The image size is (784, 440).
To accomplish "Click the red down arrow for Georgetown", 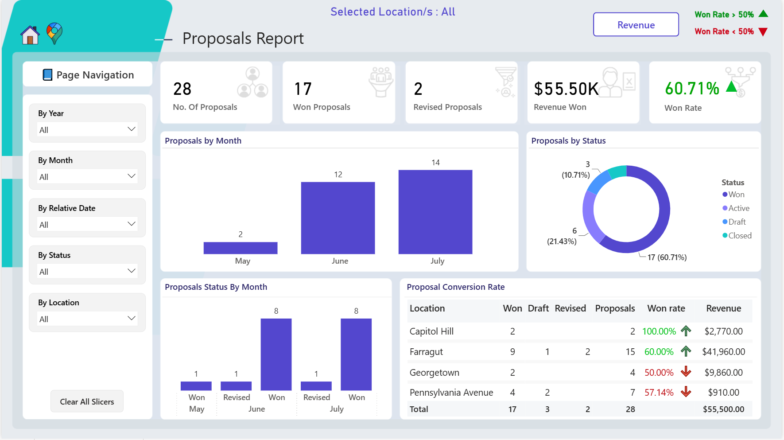I will [686, 372].
